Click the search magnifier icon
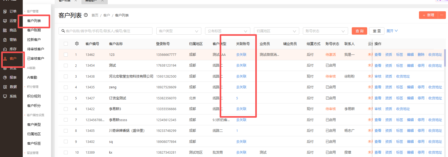 63,31
